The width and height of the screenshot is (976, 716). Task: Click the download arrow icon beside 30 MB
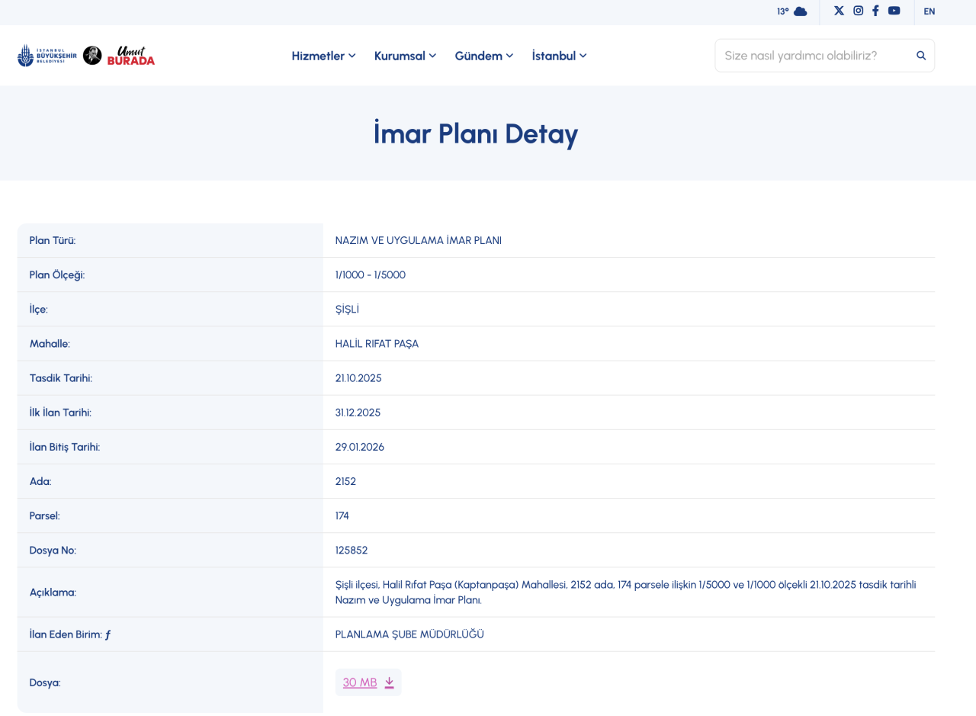point(389,682)
